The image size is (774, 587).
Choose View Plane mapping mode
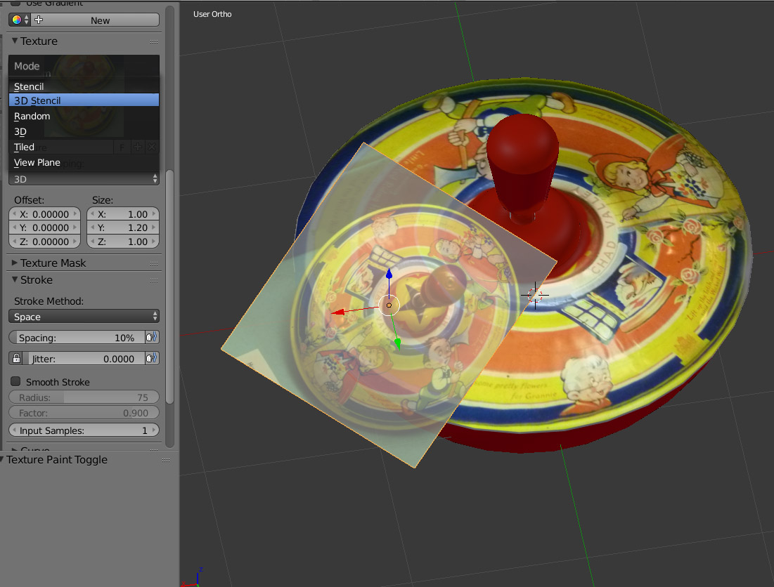click(x=84, y=162)
